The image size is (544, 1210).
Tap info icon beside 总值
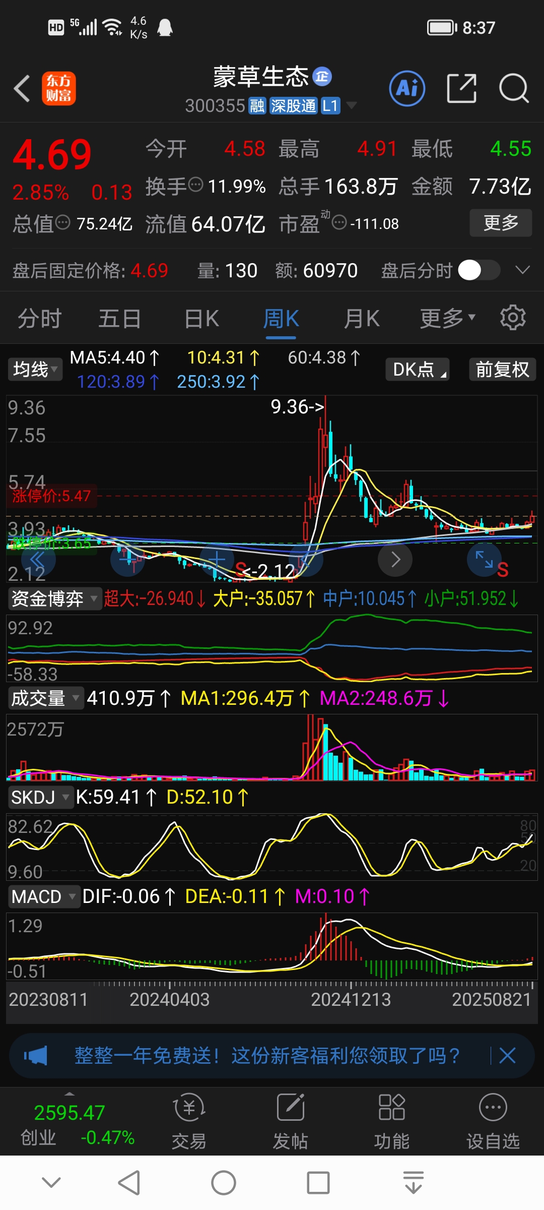tap(62, 222)
